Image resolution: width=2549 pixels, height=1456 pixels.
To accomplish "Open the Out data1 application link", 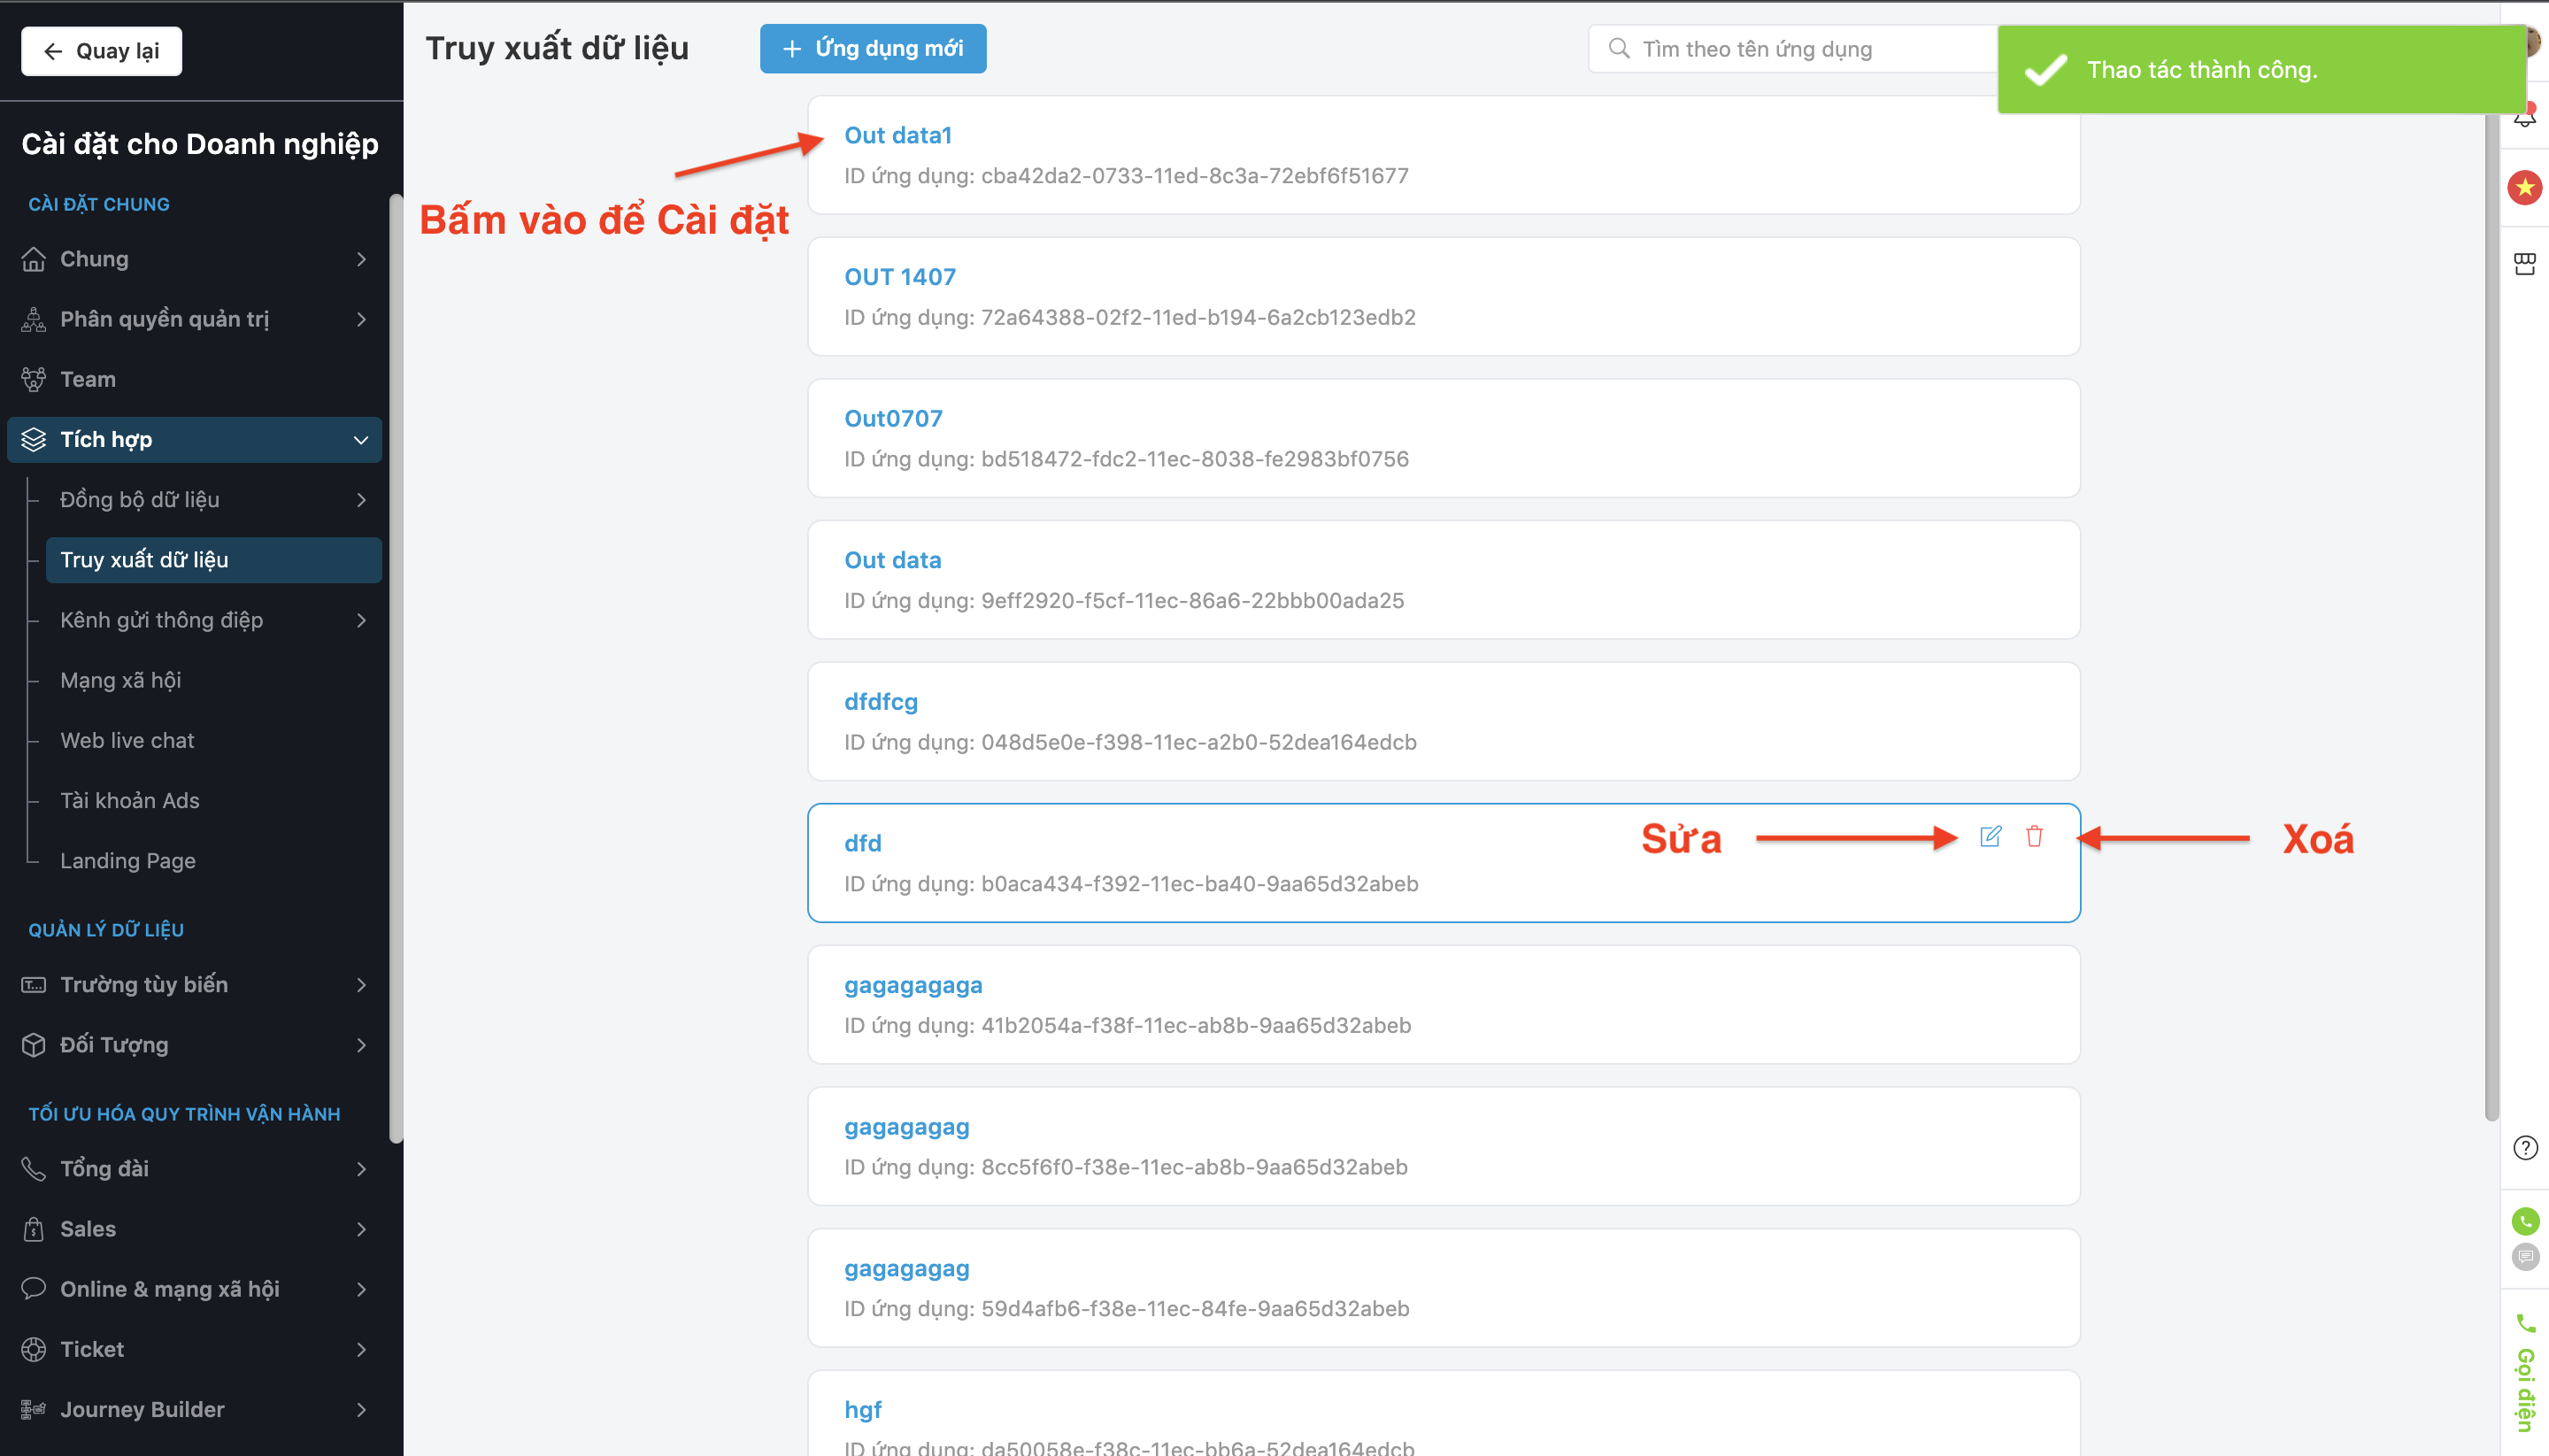I will point(897,135).
